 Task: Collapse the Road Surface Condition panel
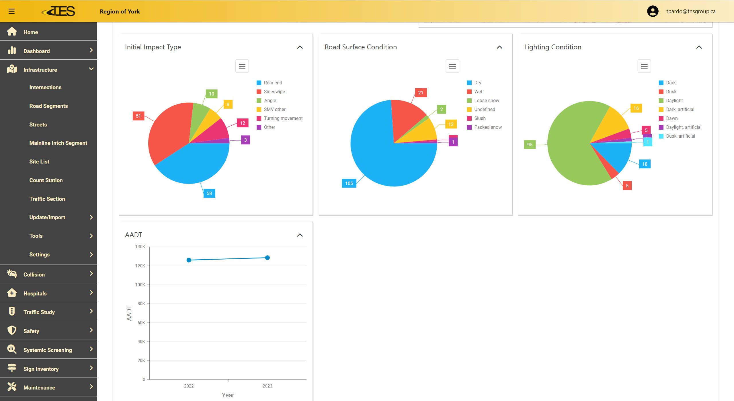pos(499,47)
